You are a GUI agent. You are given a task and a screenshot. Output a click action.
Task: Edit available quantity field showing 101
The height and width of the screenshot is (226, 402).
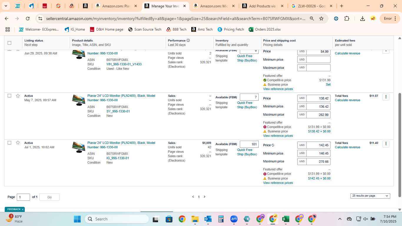pos(249,144)
